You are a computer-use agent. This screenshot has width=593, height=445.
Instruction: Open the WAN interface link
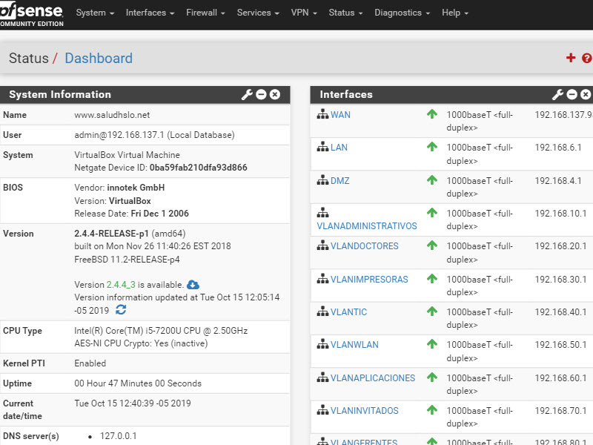340,115
